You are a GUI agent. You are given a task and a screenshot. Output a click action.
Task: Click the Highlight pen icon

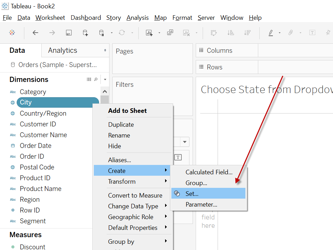(270, 33)
